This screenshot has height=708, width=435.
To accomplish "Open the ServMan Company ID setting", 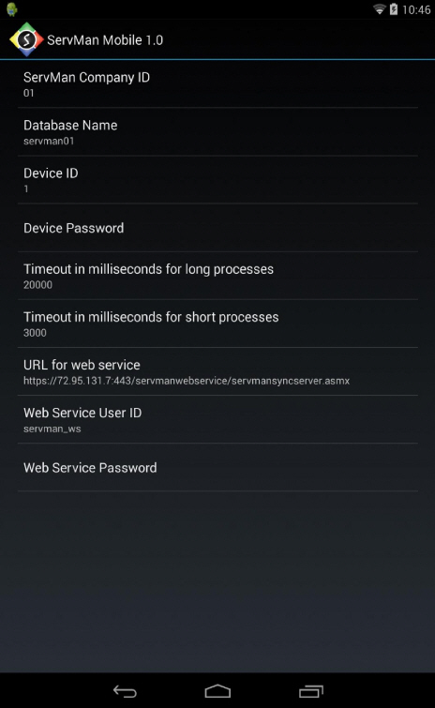I will [x=217, y=84].
